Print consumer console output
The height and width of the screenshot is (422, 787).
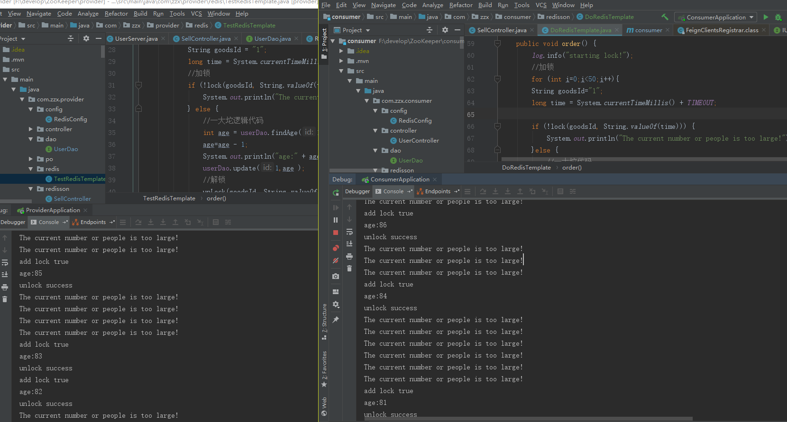point(349,256)
